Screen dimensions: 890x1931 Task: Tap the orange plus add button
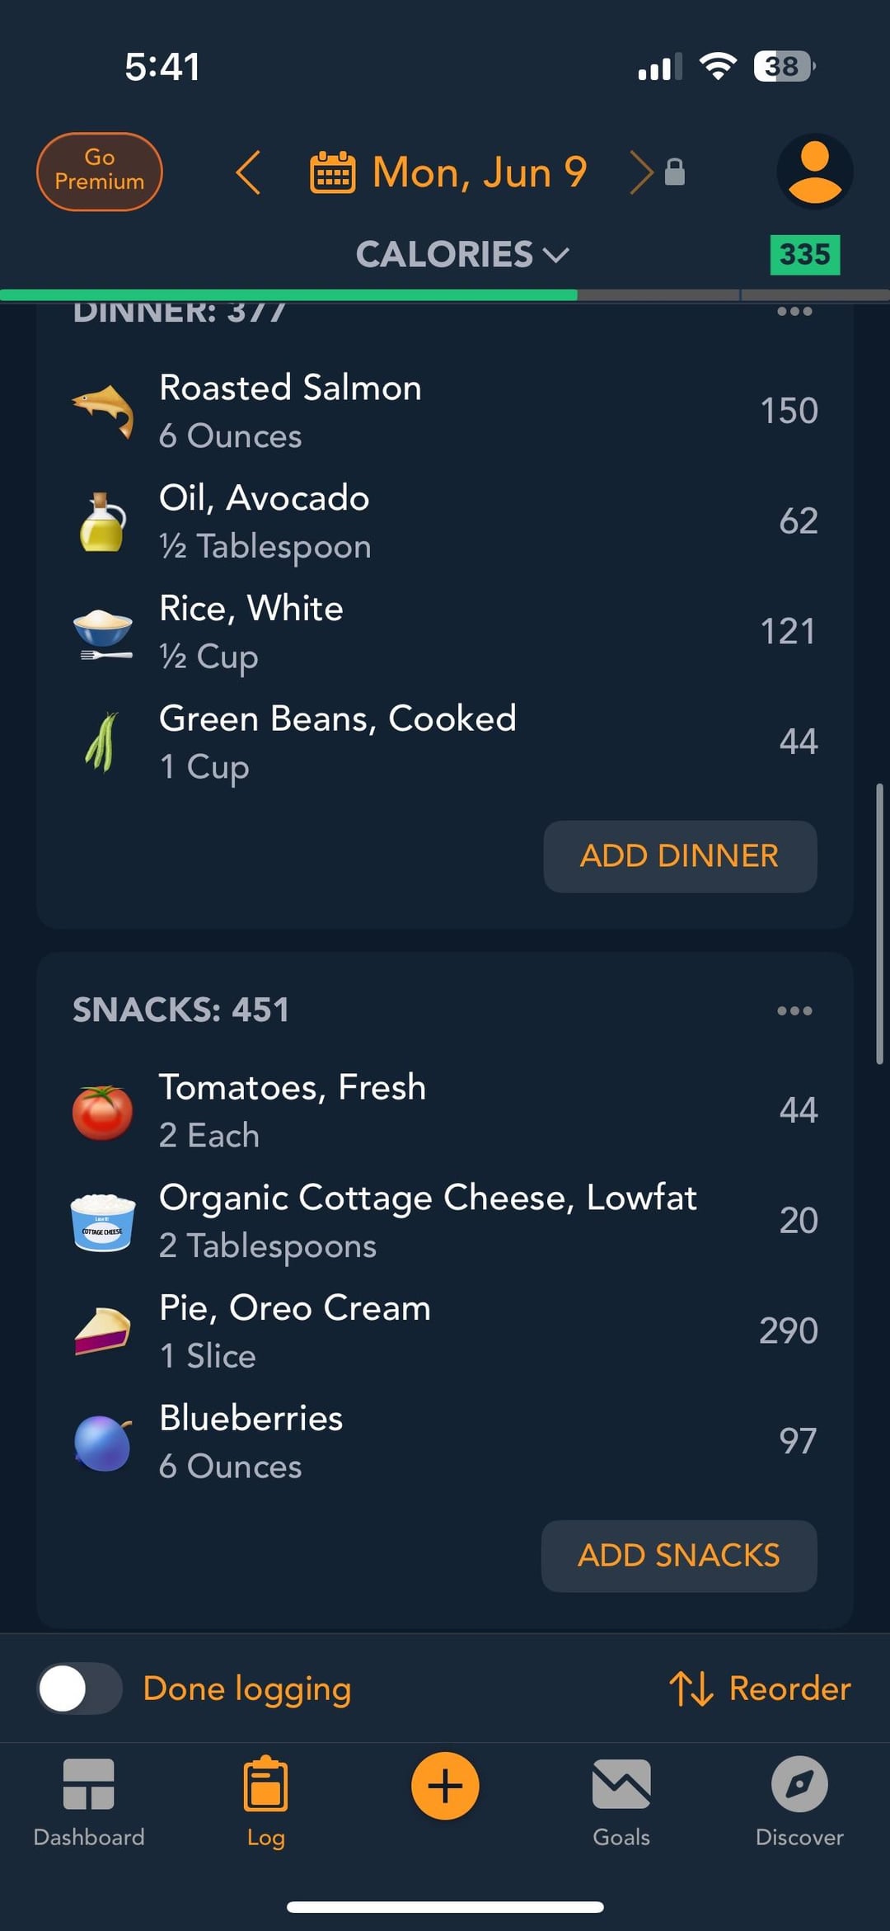tap(445, 1786)
